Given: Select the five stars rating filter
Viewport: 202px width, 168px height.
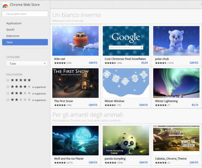Looking at the screenshot, I should 8,80.
